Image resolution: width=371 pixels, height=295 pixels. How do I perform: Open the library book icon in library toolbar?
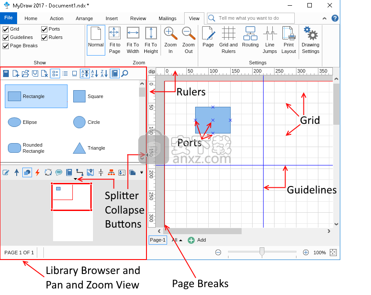tap(6, 74)
